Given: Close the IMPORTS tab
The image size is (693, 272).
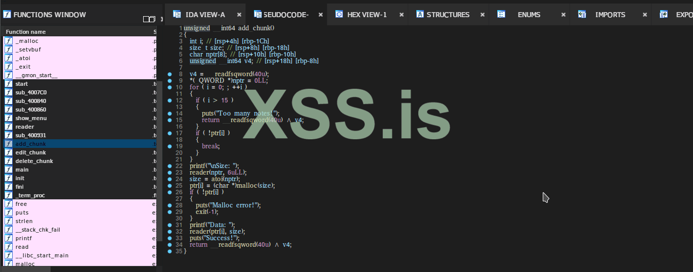Looking at the screenshot, I should coord(645,15).
